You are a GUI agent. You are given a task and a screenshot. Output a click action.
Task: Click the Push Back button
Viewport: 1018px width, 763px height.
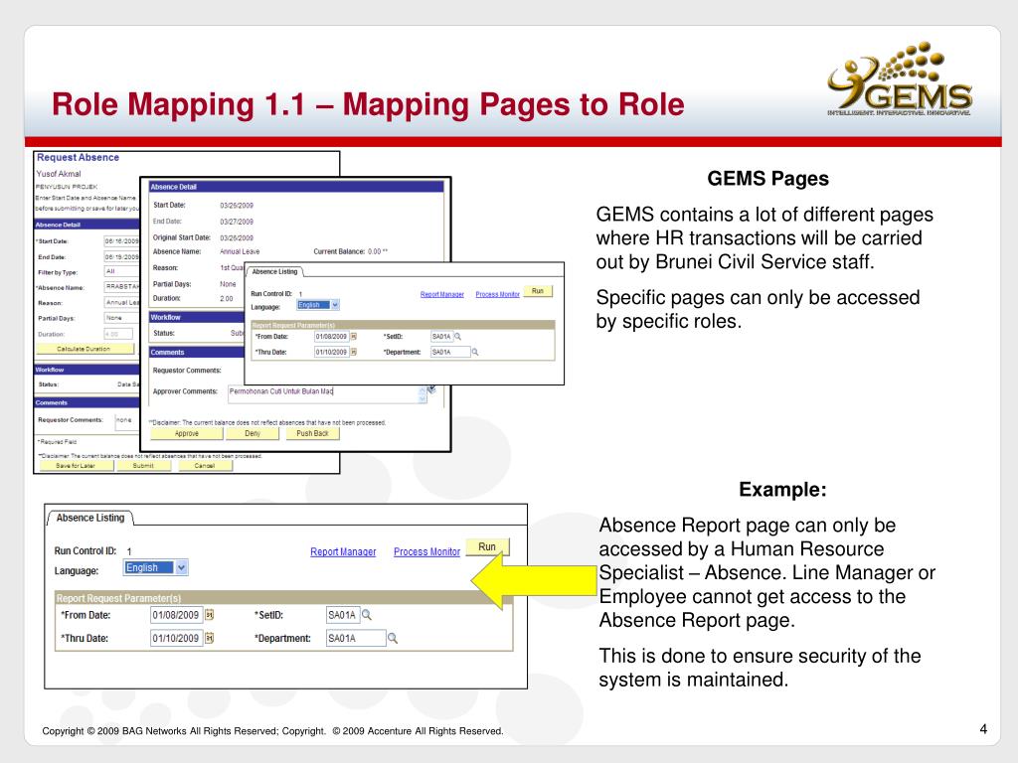point(312,433)
